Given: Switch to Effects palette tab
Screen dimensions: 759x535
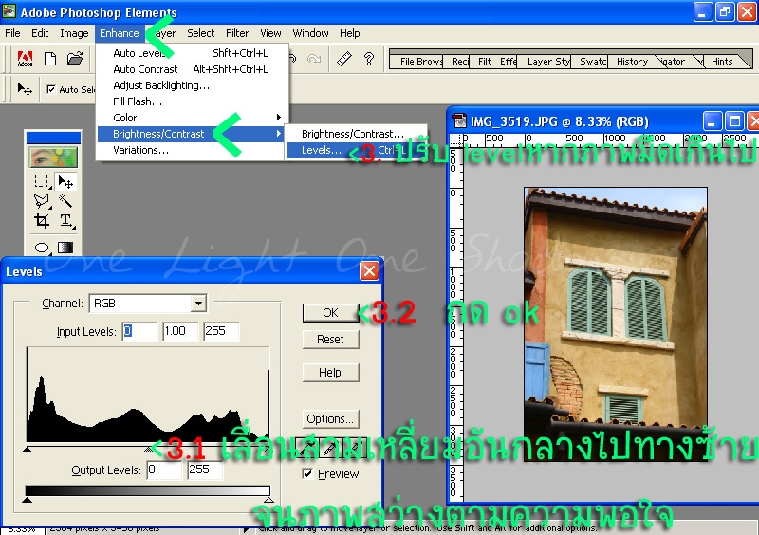Looking at the screenshot, I should 508,61.
